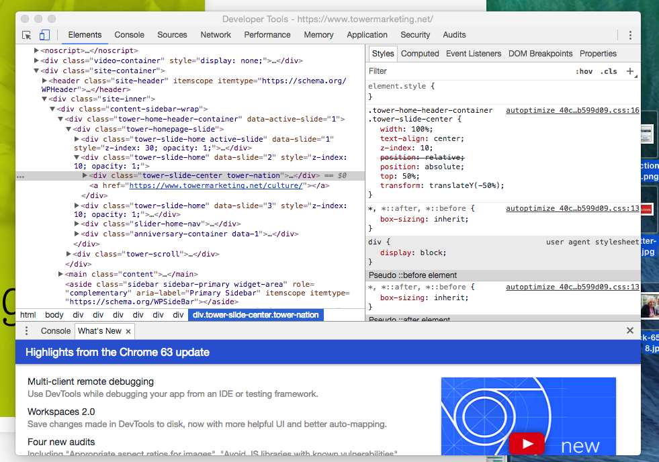This screenshot has height=462, width=659.
Task: Select the aside sidebar-primary element row
Action: tap(208, 293)
